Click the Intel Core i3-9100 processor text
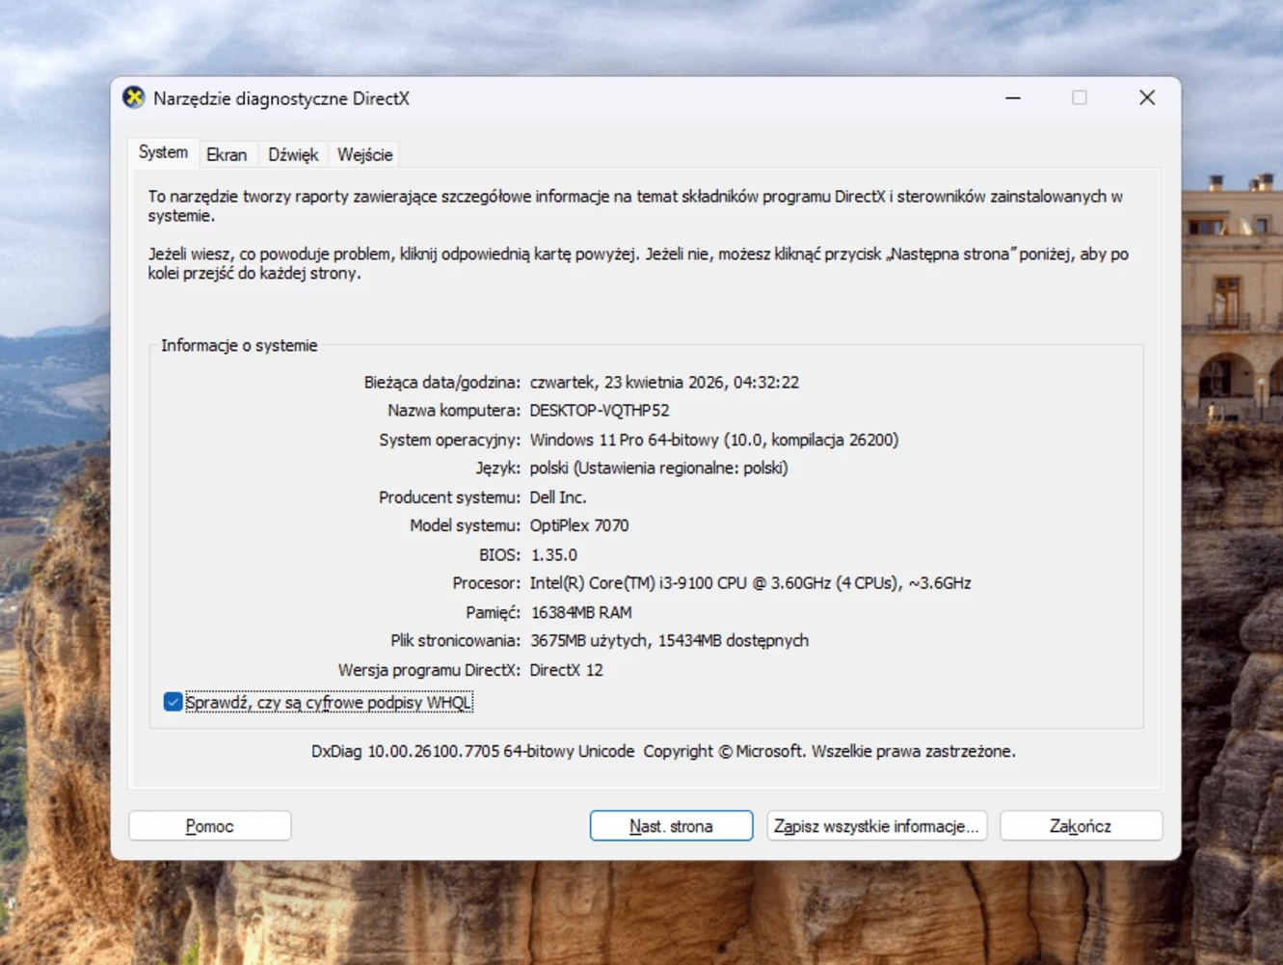This screenshot has width=1283, height=965. tap(749, 583)
